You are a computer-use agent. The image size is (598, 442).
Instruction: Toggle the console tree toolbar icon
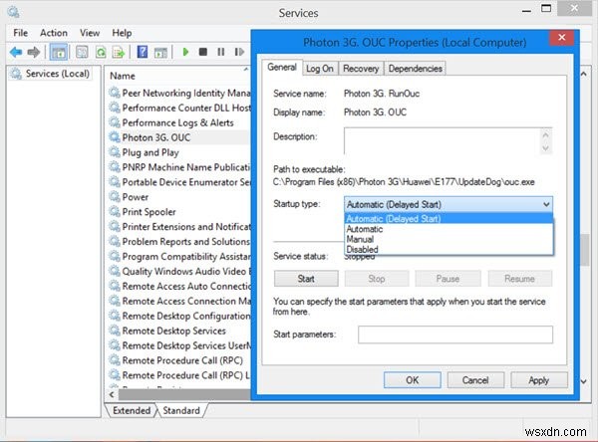[x=59, y=52]
